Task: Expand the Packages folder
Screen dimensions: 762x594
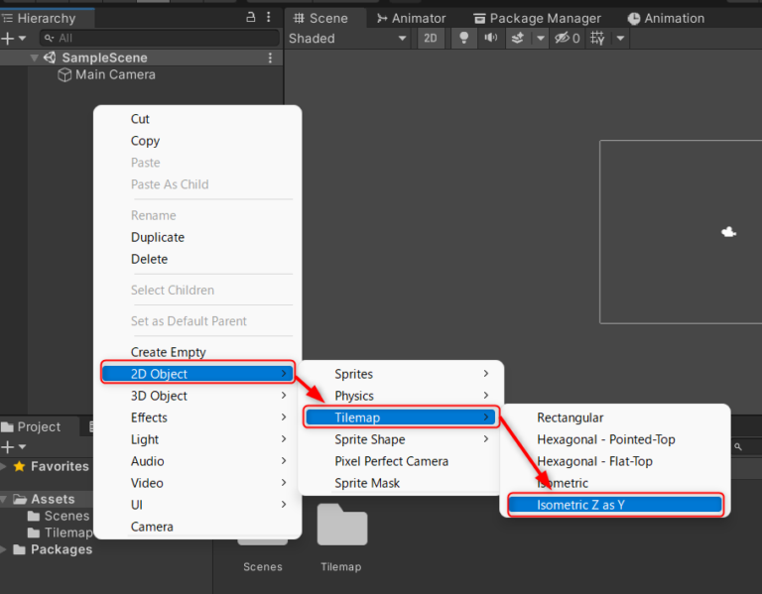Action: click(x=4, y=549)
